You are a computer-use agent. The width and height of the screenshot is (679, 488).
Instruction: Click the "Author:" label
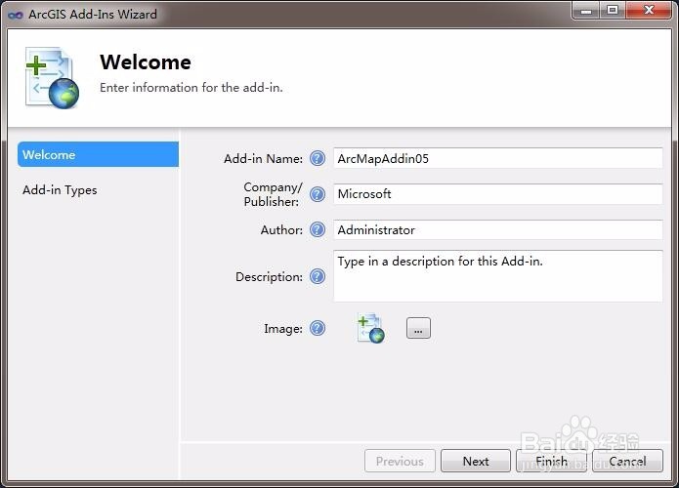coord(281,229)
